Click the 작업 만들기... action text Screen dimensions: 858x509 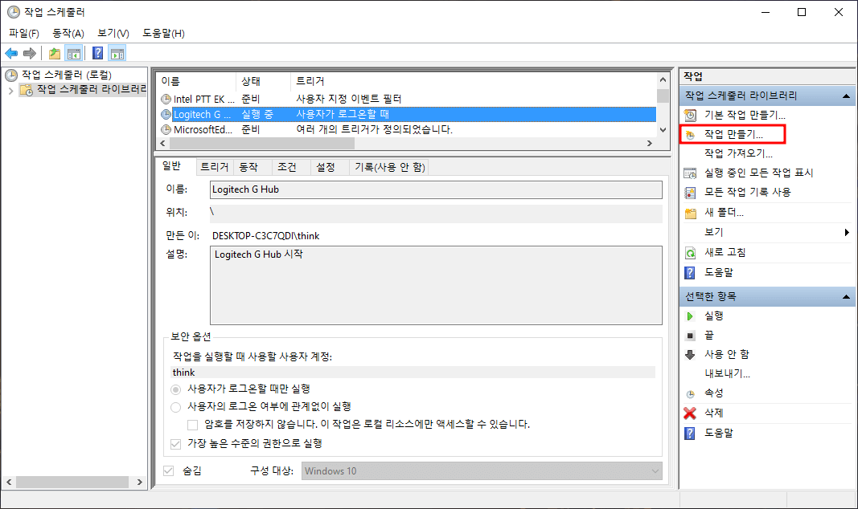point(733,135)
